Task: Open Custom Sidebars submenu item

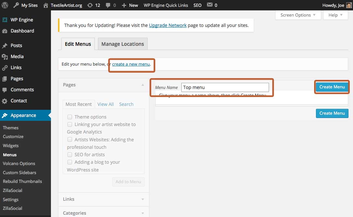Action: (19, 172)
